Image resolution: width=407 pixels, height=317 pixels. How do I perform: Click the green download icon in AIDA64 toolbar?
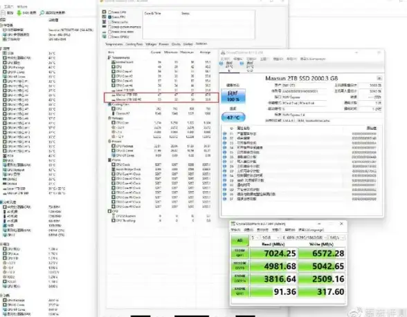pos(19,12)
